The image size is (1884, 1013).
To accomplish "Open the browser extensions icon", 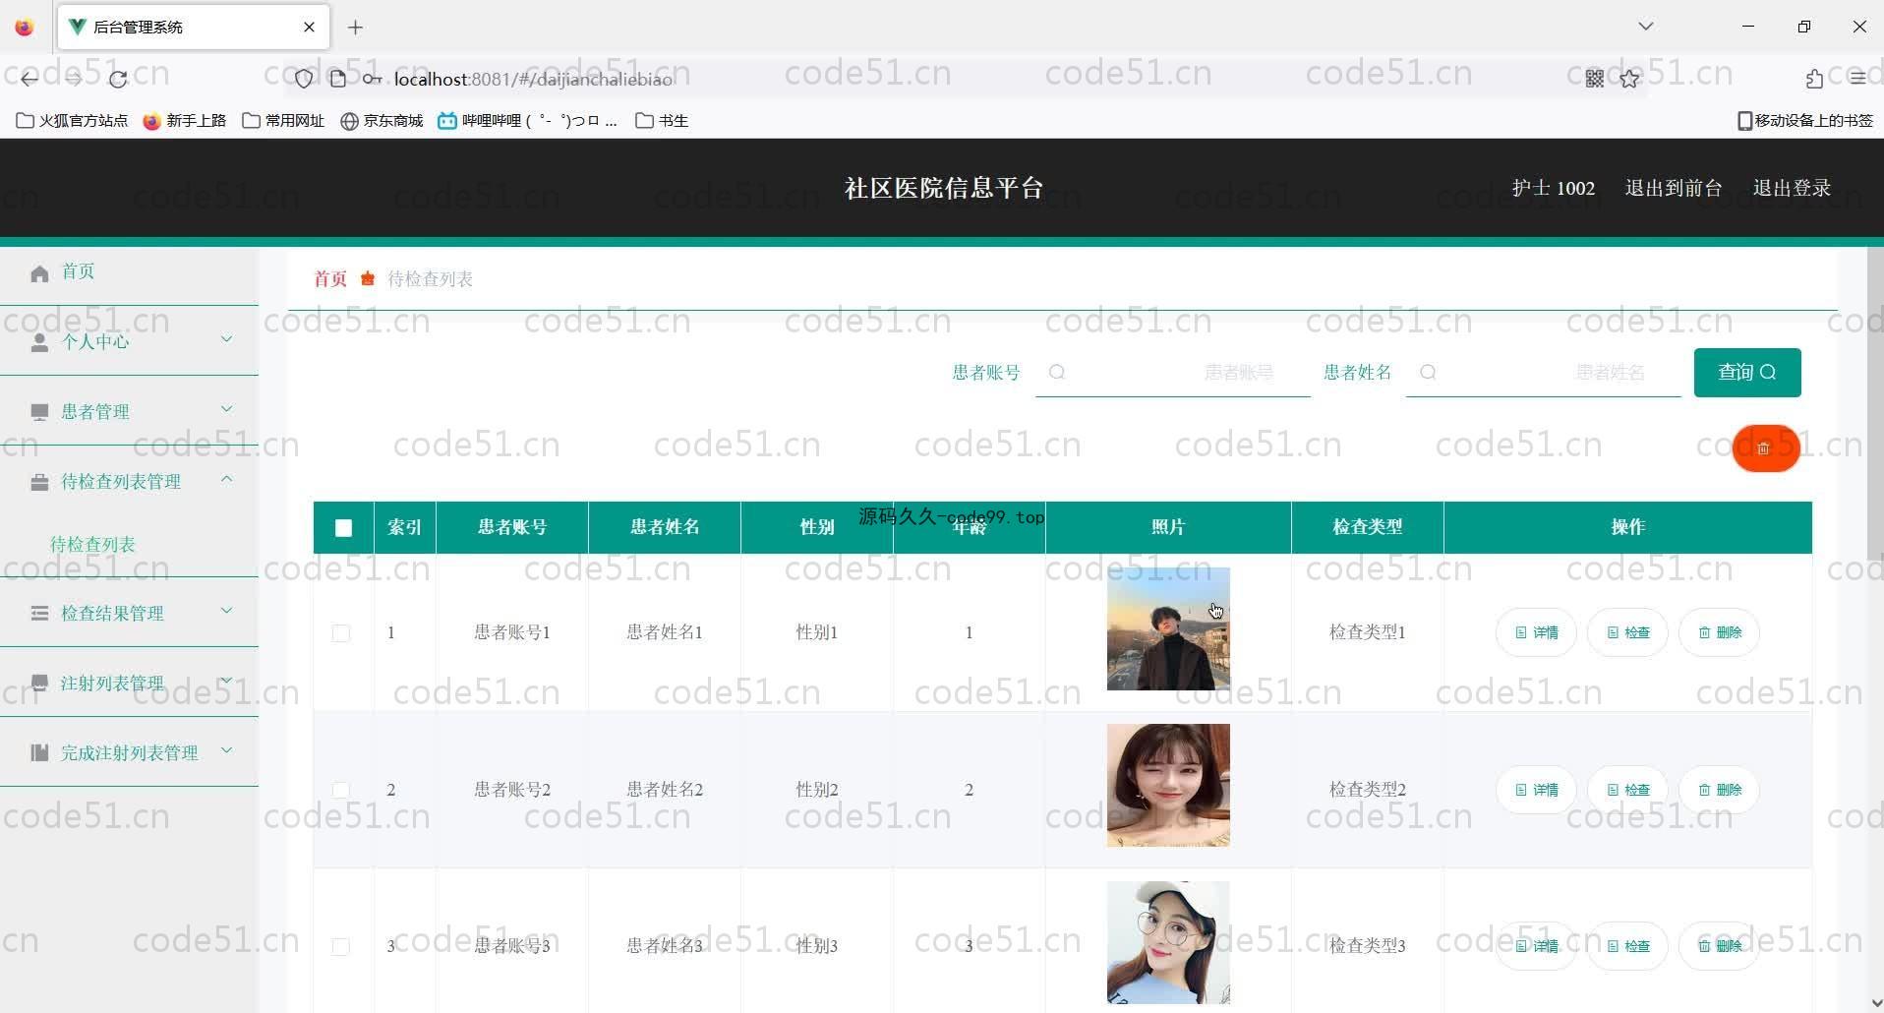I will pos(1814,79).
